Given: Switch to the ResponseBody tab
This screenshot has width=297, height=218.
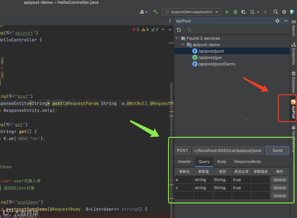Looking at the screenshot, I should coord(248,161).
